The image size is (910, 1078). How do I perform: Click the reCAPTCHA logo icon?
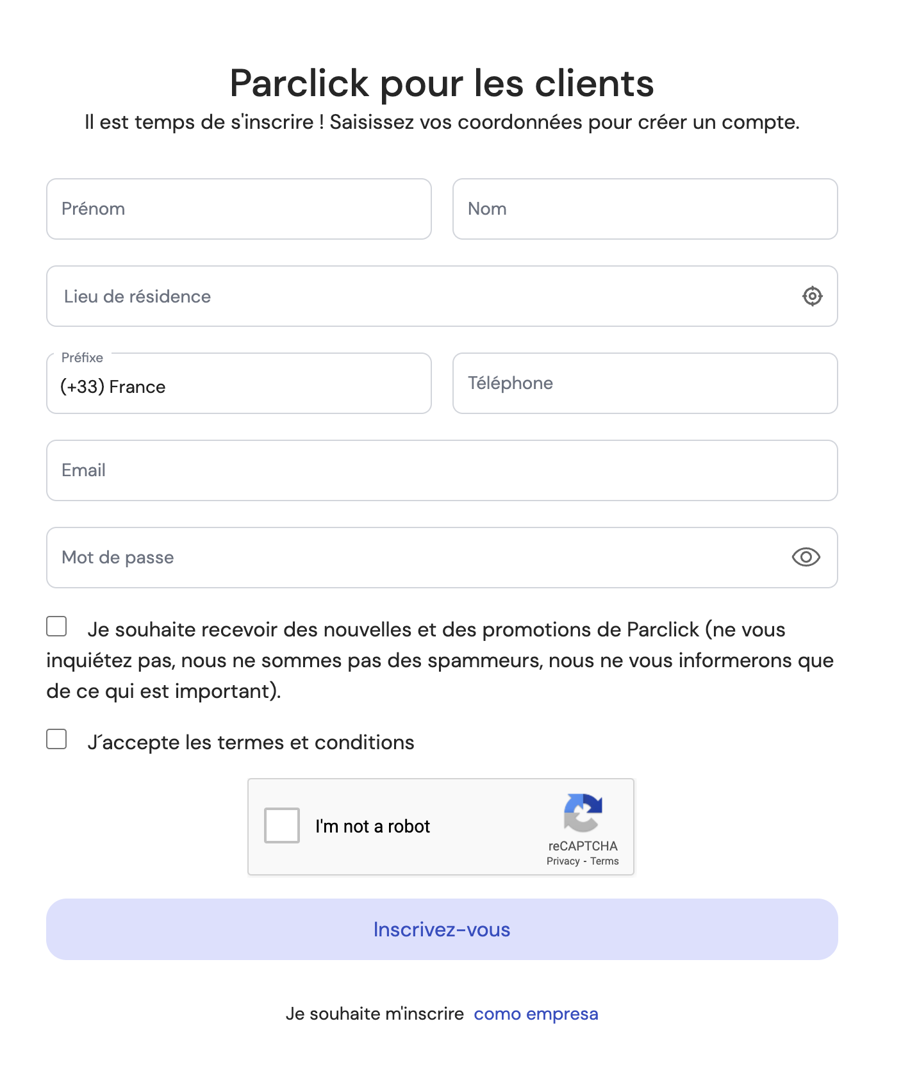point(583,812)
